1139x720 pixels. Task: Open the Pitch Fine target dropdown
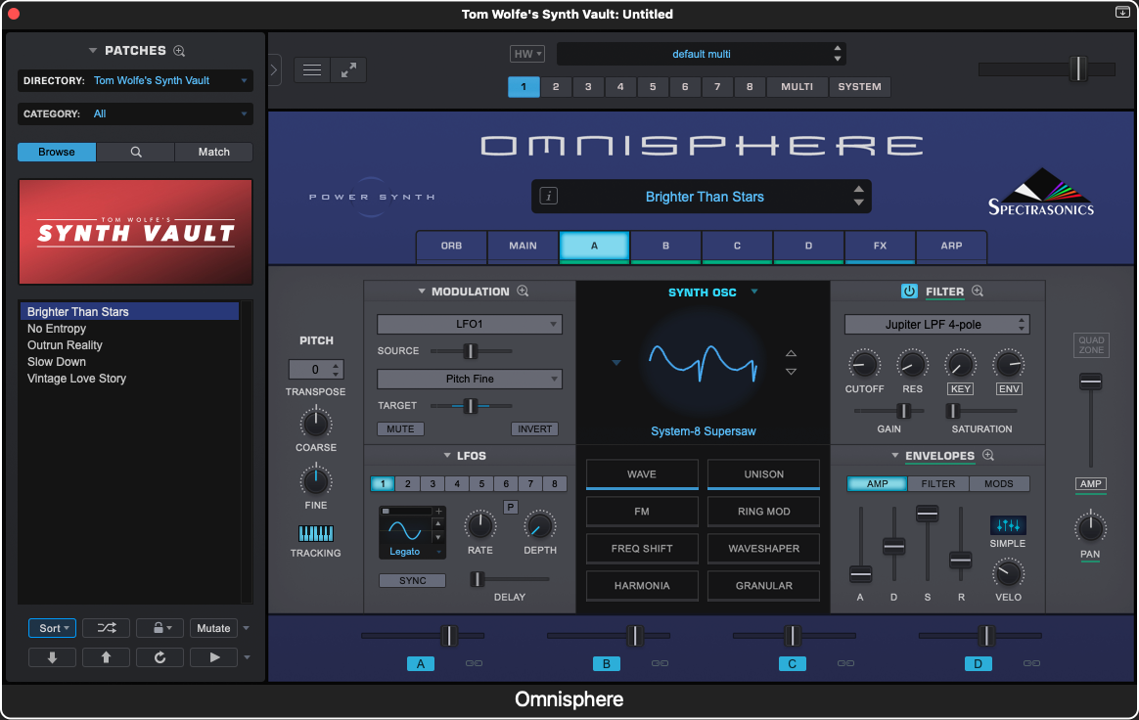point(470,379)
